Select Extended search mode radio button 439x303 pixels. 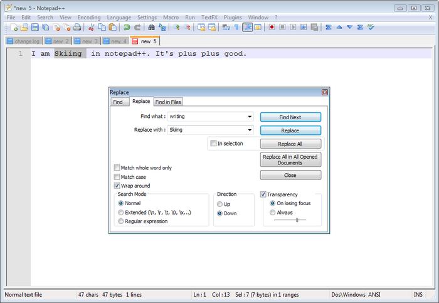coord(120,213)
